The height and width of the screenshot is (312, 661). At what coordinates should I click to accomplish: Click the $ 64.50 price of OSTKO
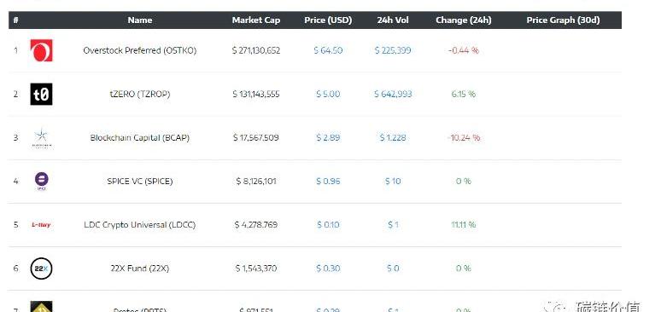[328, 50]
